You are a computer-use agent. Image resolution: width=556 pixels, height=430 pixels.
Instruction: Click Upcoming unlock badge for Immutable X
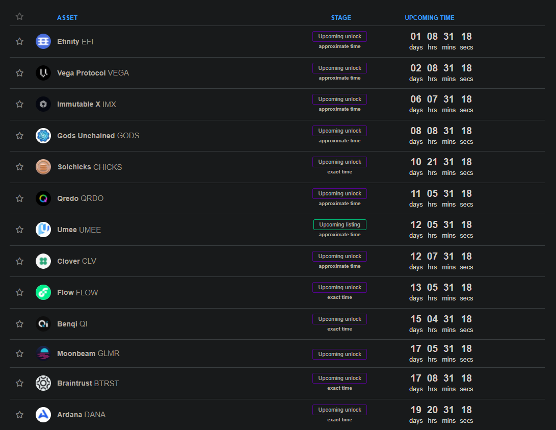340,99
